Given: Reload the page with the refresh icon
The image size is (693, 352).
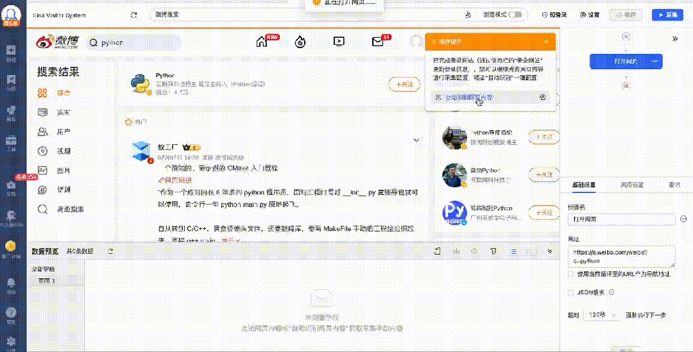Looking at the screenshot, I should click(134, 15).
